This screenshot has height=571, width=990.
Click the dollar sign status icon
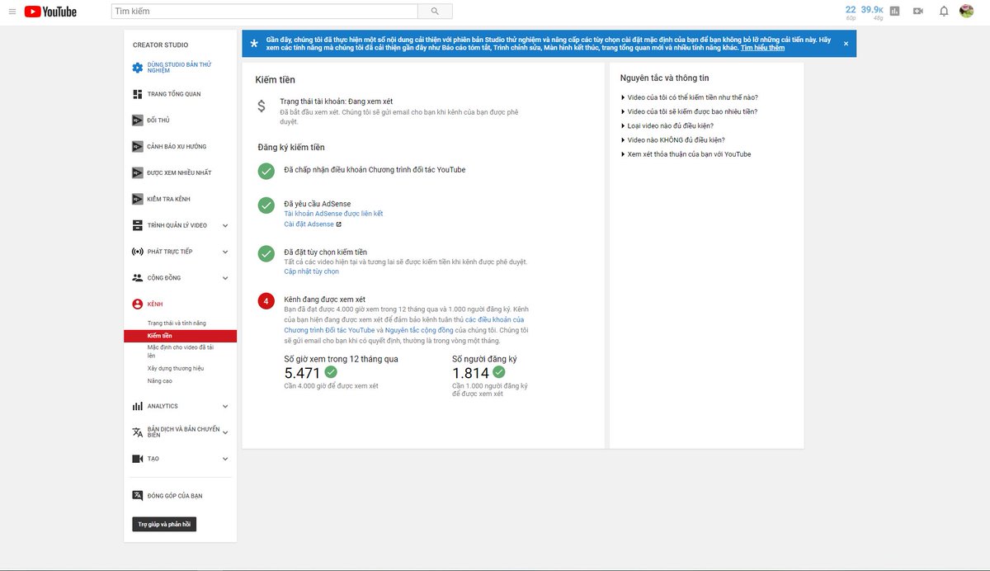tap(262, 106)
